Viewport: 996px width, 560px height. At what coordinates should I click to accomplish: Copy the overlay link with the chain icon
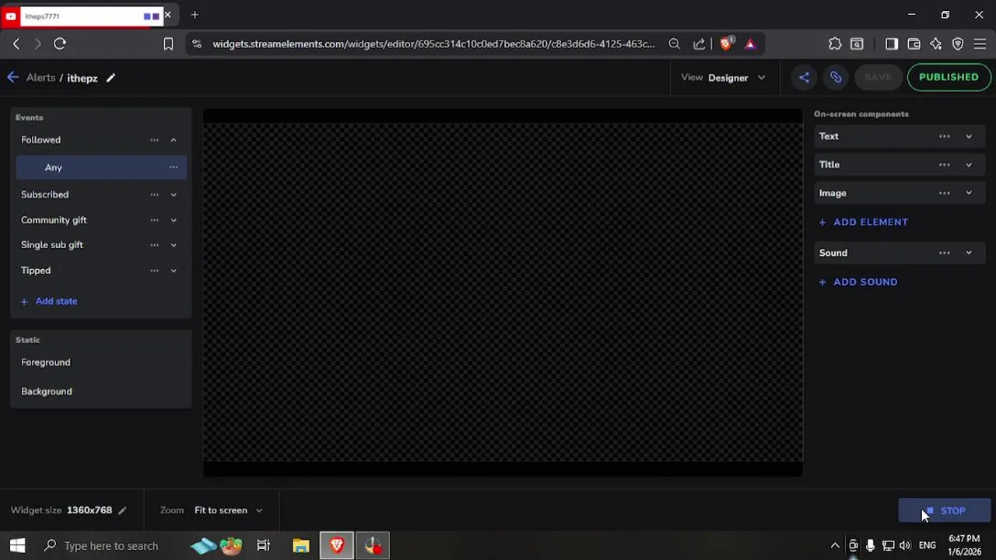click(836, 77)
